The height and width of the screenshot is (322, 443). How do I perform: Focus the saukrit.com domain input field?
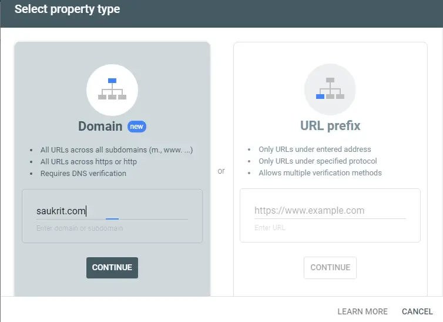point(112,211)
